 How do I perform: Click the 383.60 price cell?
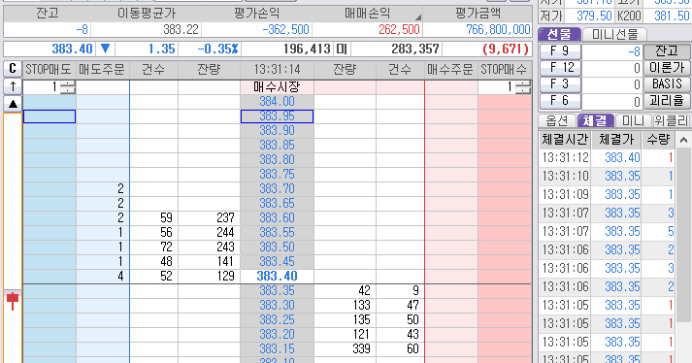click(x=277, y=217)
